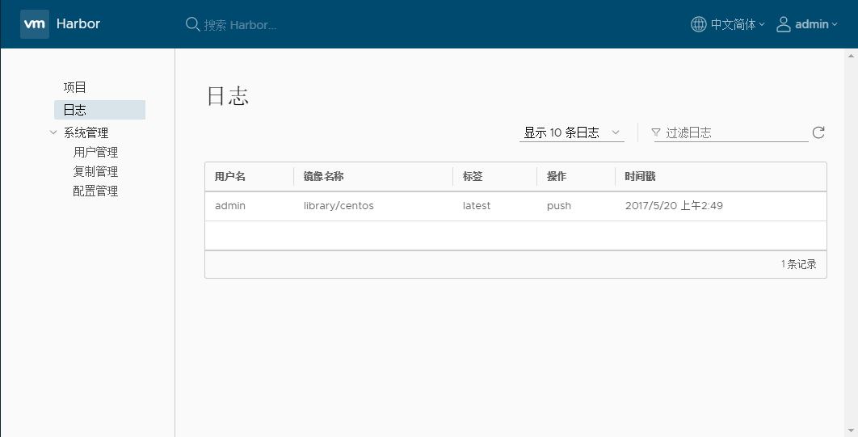Screen dimensions: 858x437
Task: Open 配置管理 in the sidebar
Action: [96, 191]
